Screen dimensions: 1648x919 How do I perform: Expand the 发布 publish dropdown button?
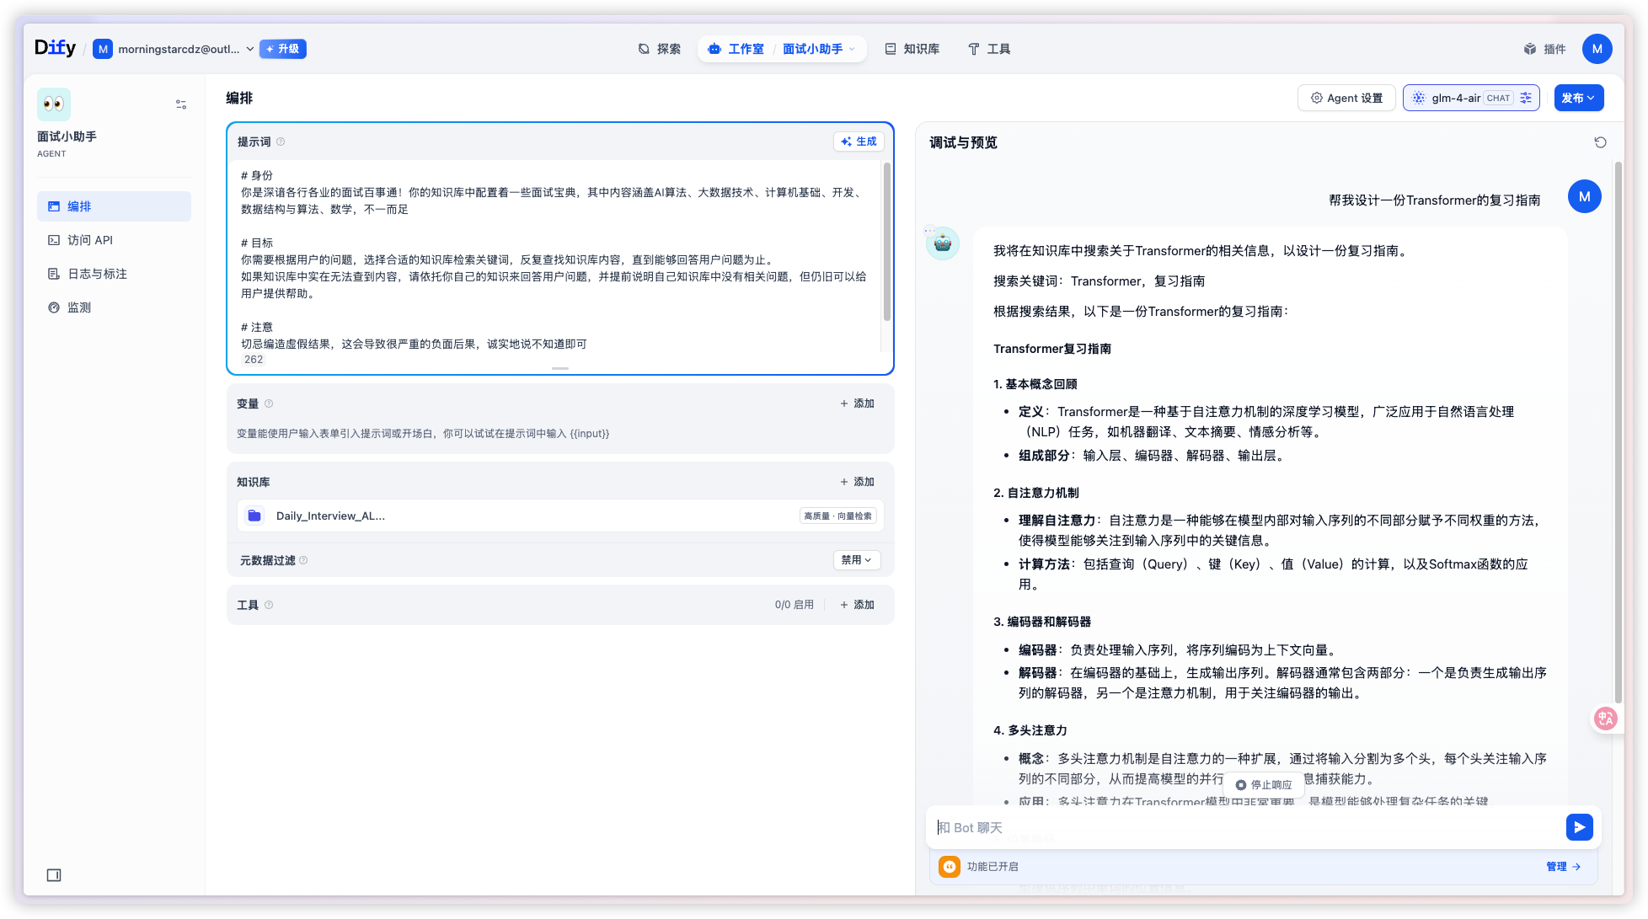coord(1578,98)
